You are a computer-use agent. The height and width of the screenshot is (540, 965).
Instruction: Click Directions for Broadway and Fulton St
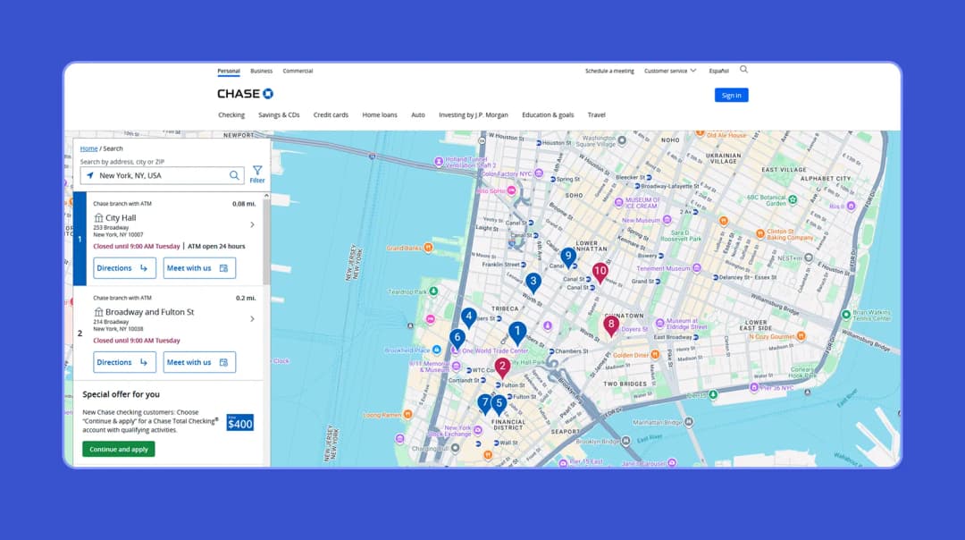124,362
